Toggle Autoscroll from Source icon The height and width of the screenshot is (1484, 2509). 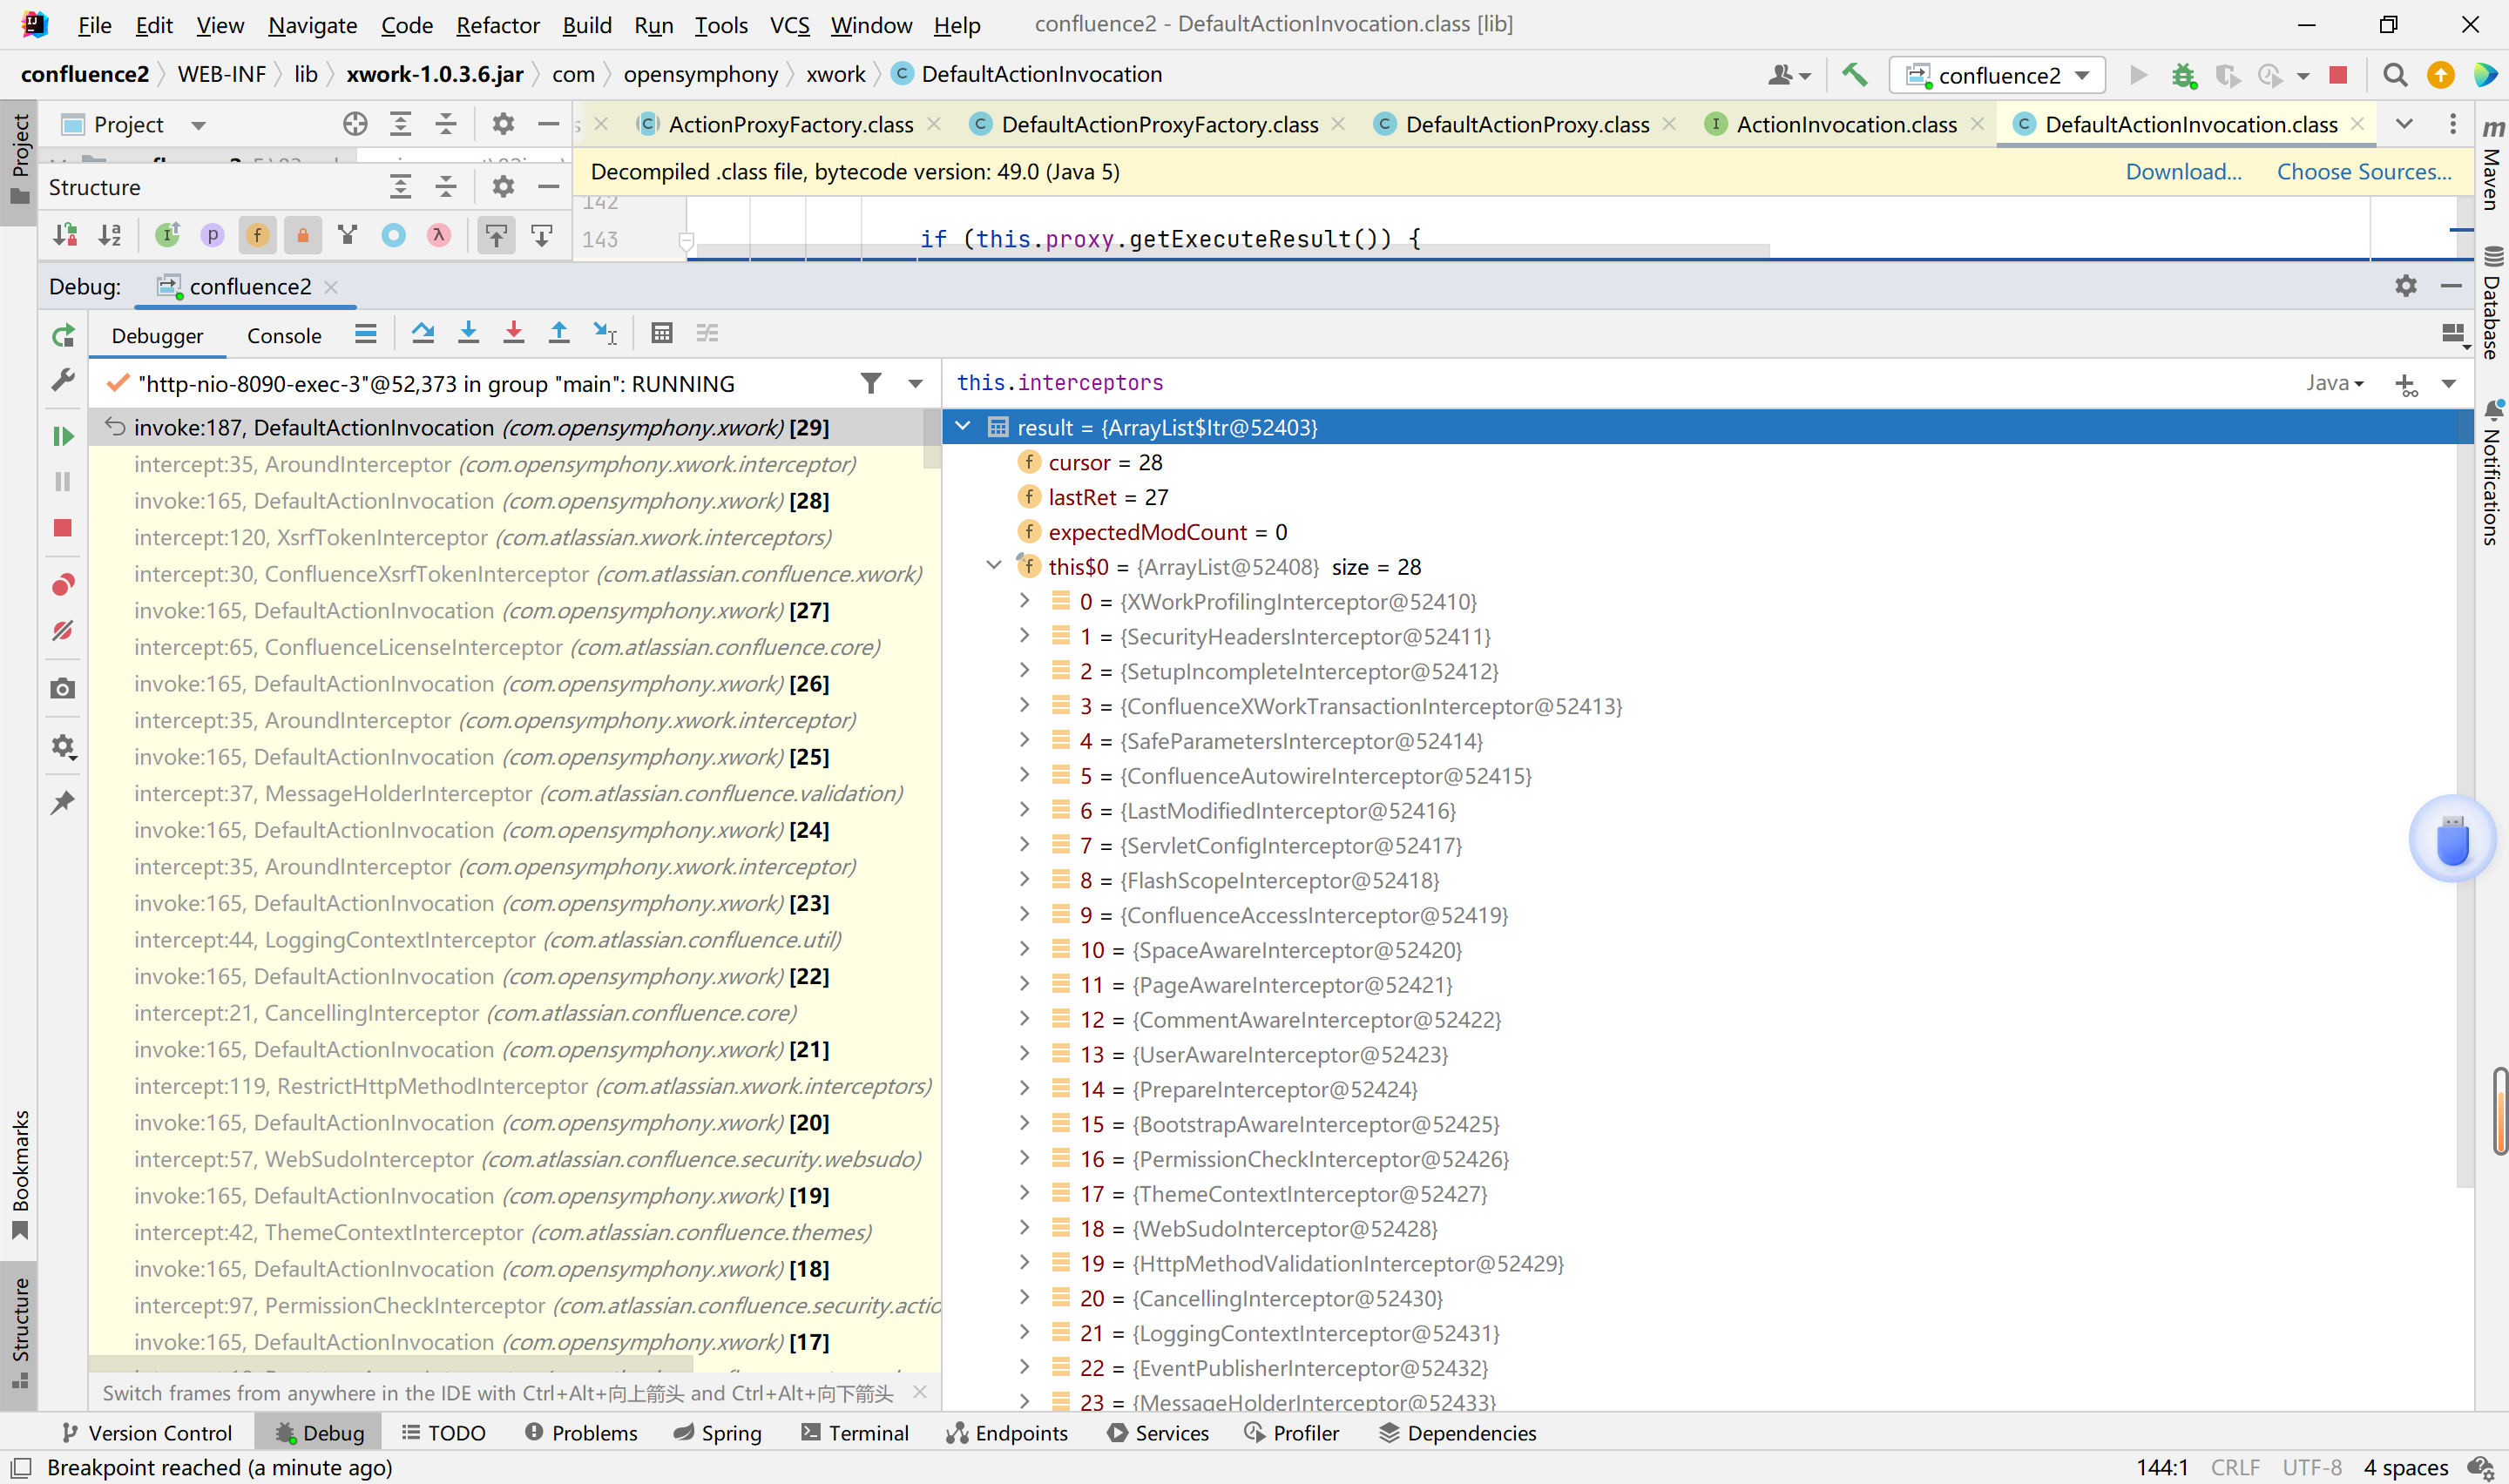pyautogui.click(x=541, y=235)
